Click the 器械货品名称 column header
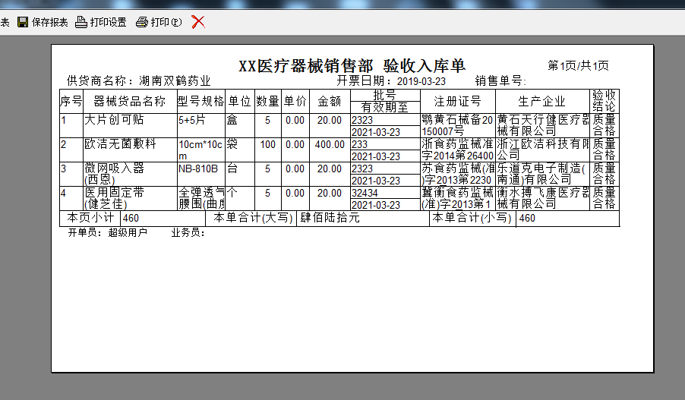 coord(129,102)
